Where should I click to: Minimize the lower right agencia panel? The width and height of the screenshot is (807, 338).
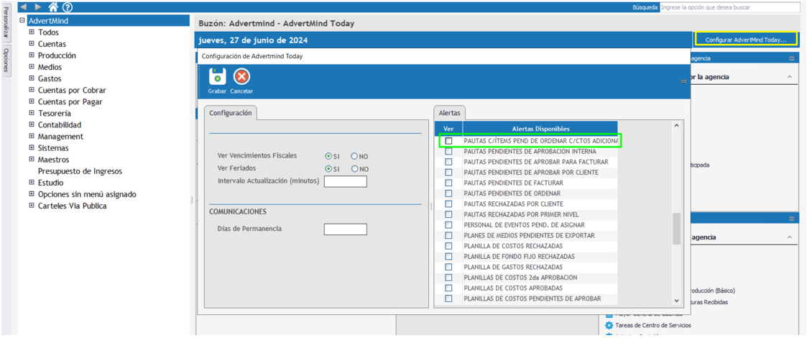(792, 219)
